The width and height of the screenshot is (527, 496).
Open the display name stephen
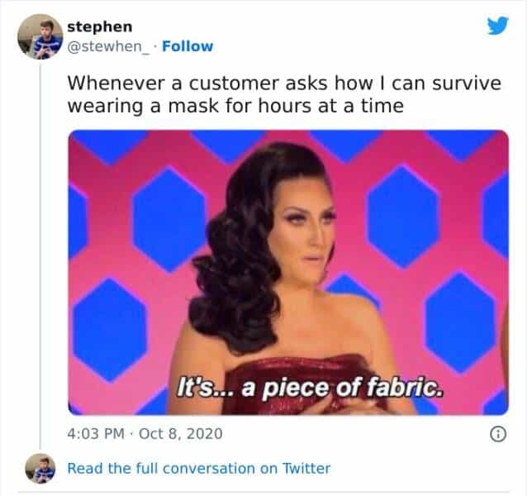tap(100, 27)
